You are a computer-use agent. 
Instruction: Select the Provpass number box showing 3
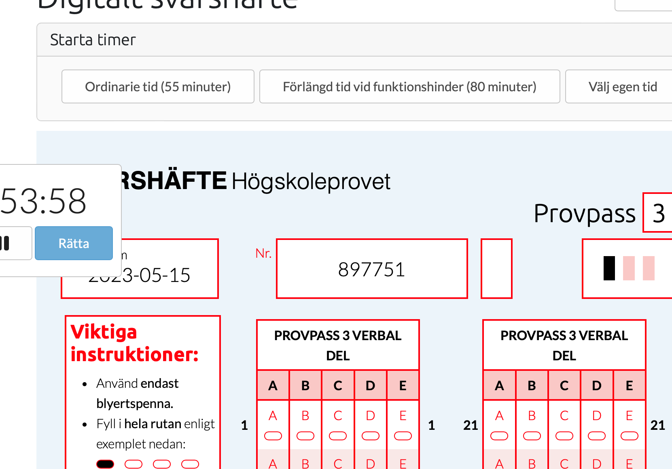[x=658, y=213]
